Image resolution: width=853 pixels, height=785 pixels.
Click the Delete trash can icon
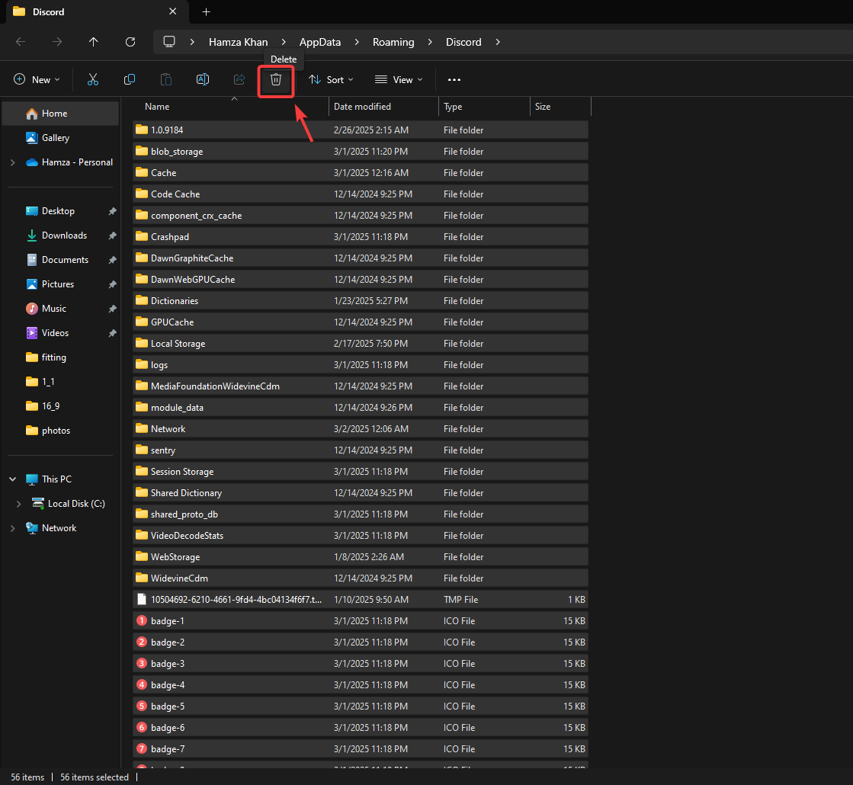click(276, 80)
